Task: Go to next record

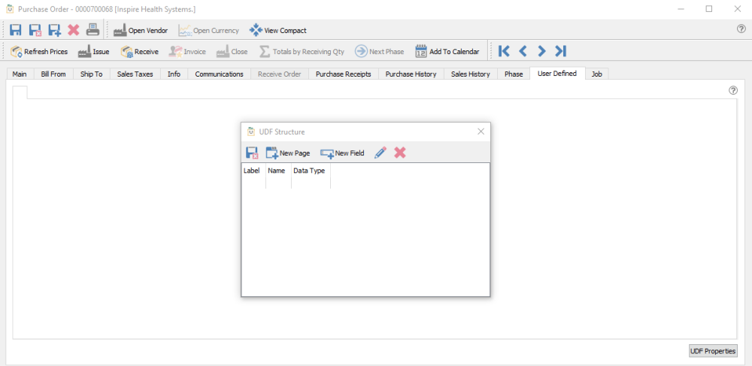Action: 541,51
